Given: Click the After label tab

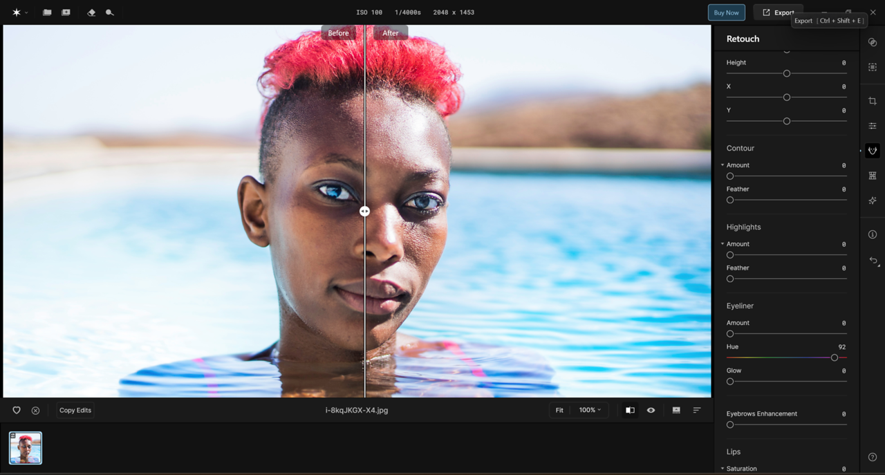Looking at the screenshot, I should pyautogui.click(x=391, y=32).
